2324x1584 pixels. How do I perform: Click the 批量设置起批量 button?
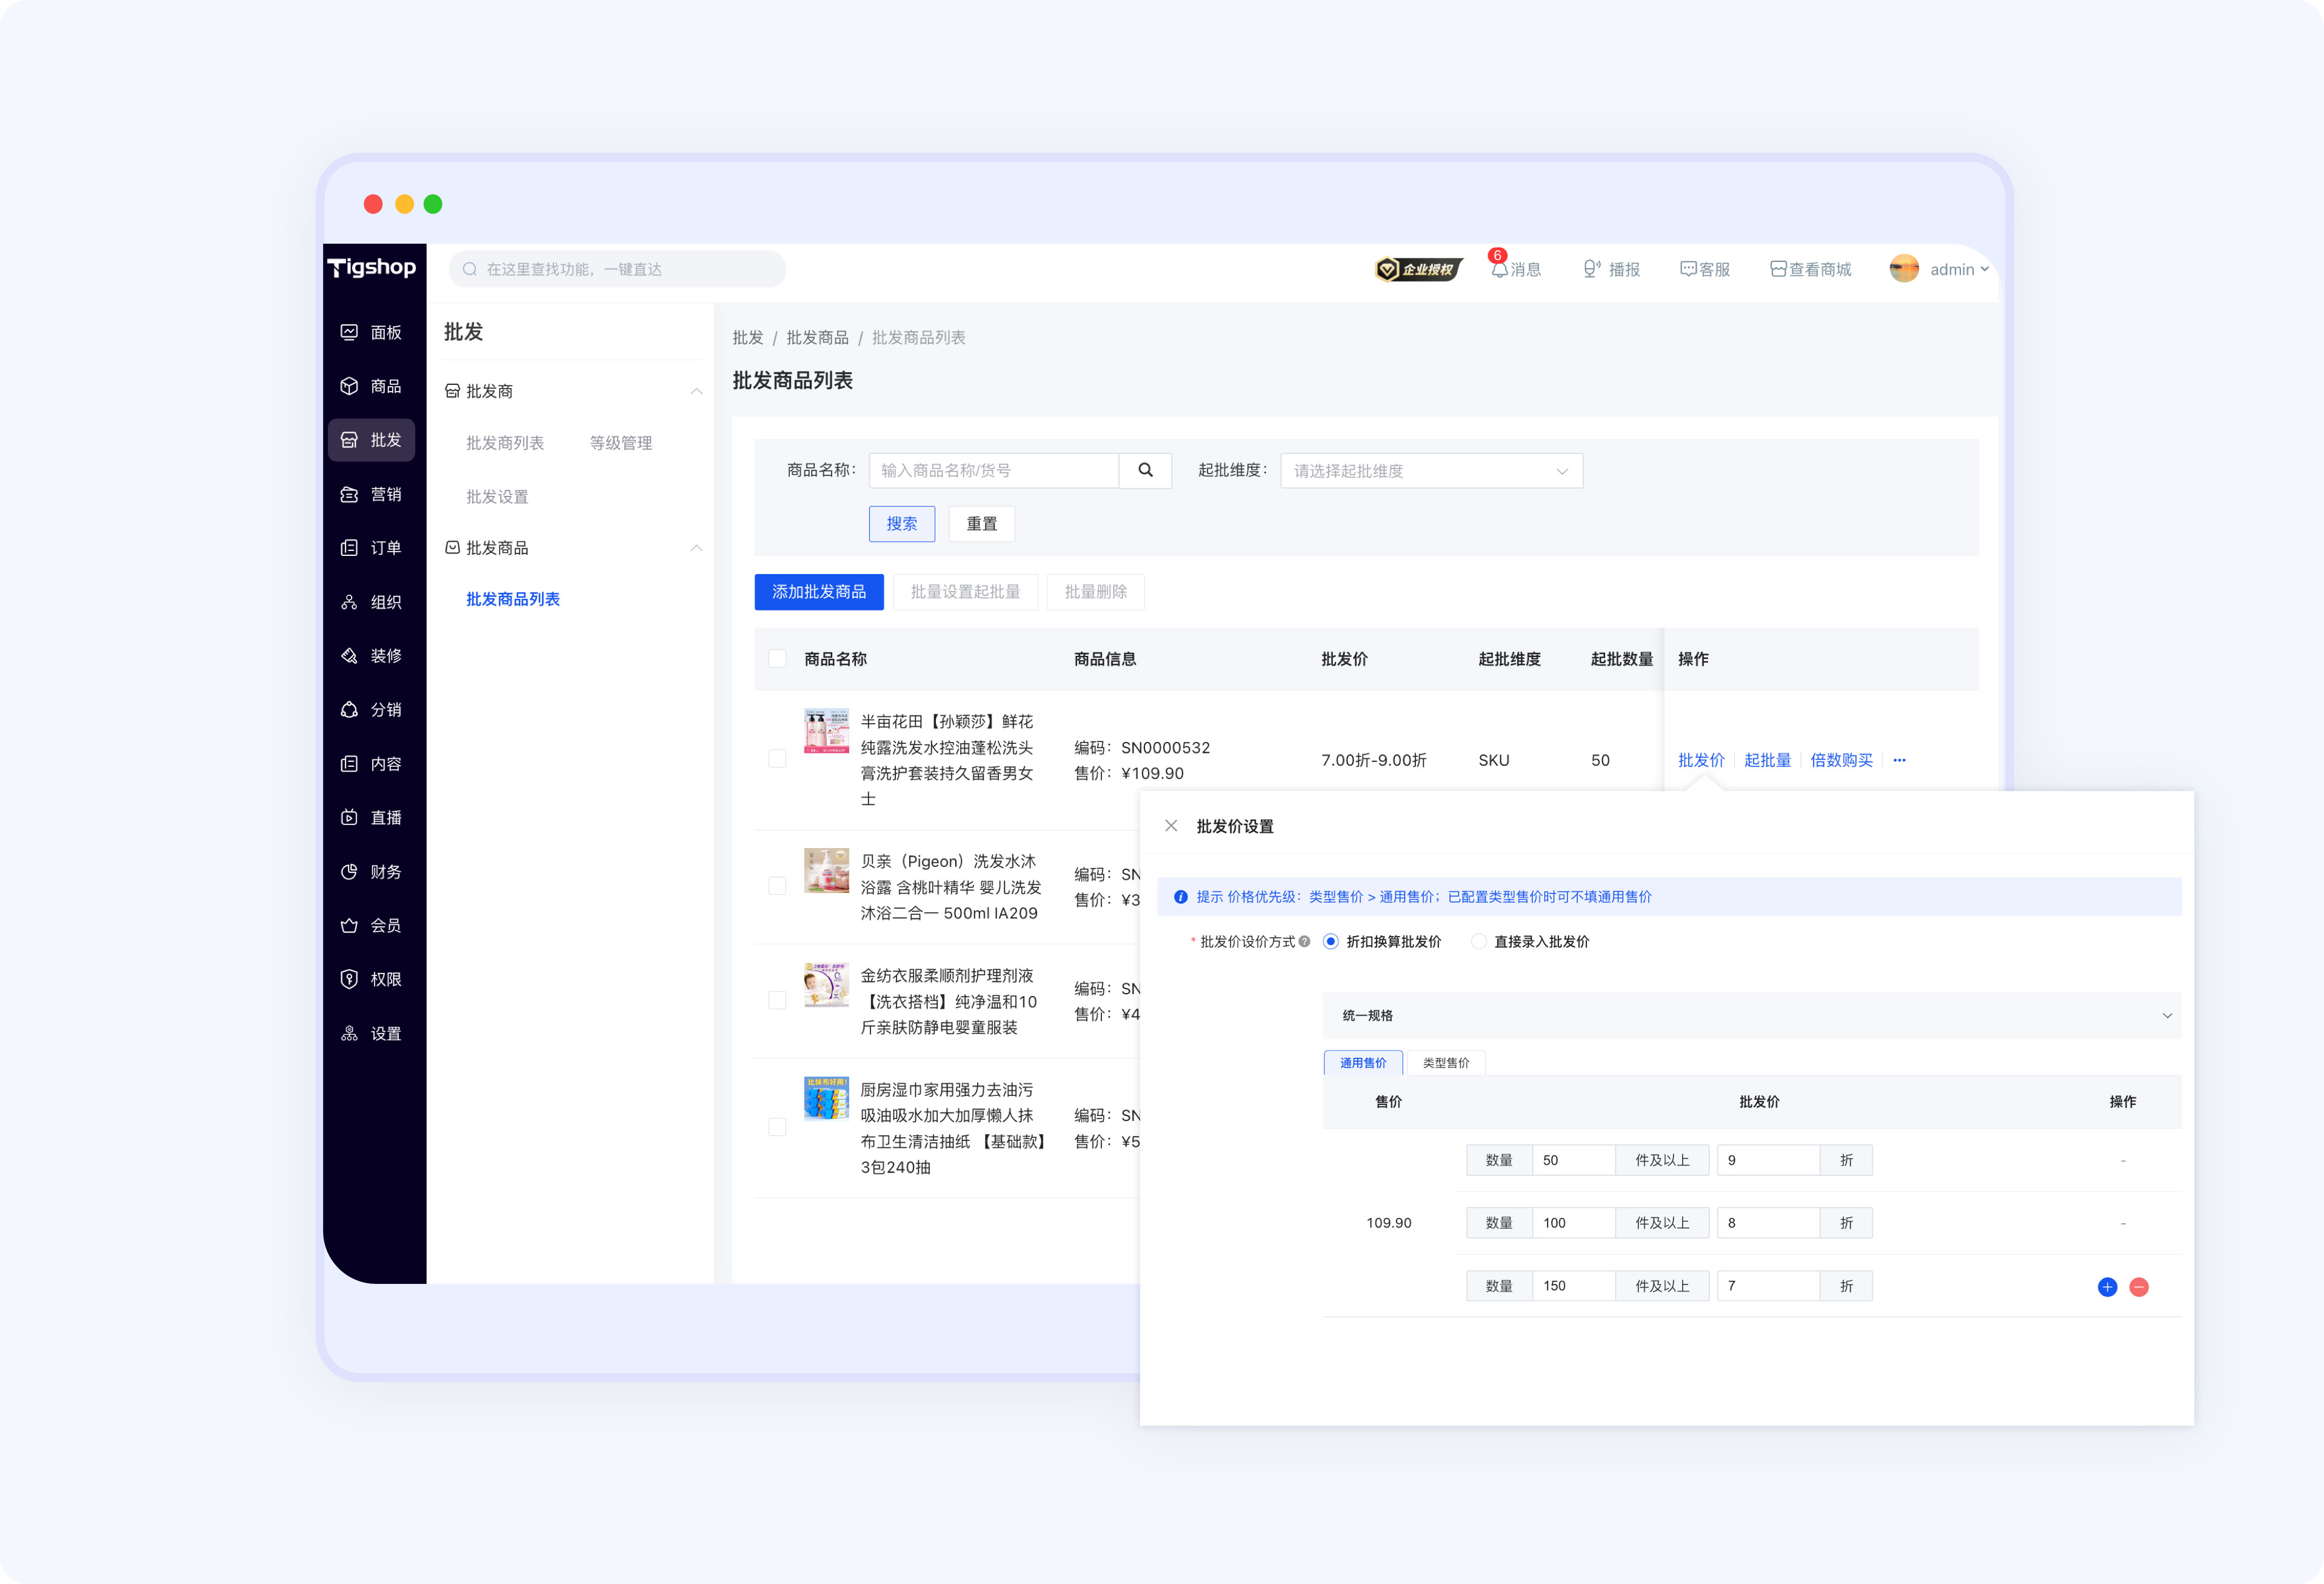coord(965,592)
